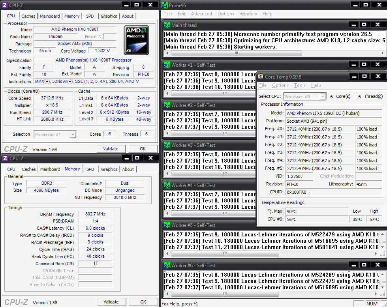Click the CPU #0 temperature "56°C"
Viewport: 387px width, 307px height.
[317, 219]
